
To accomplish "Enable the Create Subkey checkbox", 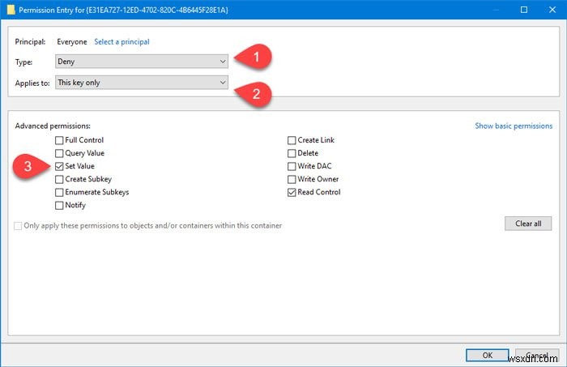I will tap(59, 179).
